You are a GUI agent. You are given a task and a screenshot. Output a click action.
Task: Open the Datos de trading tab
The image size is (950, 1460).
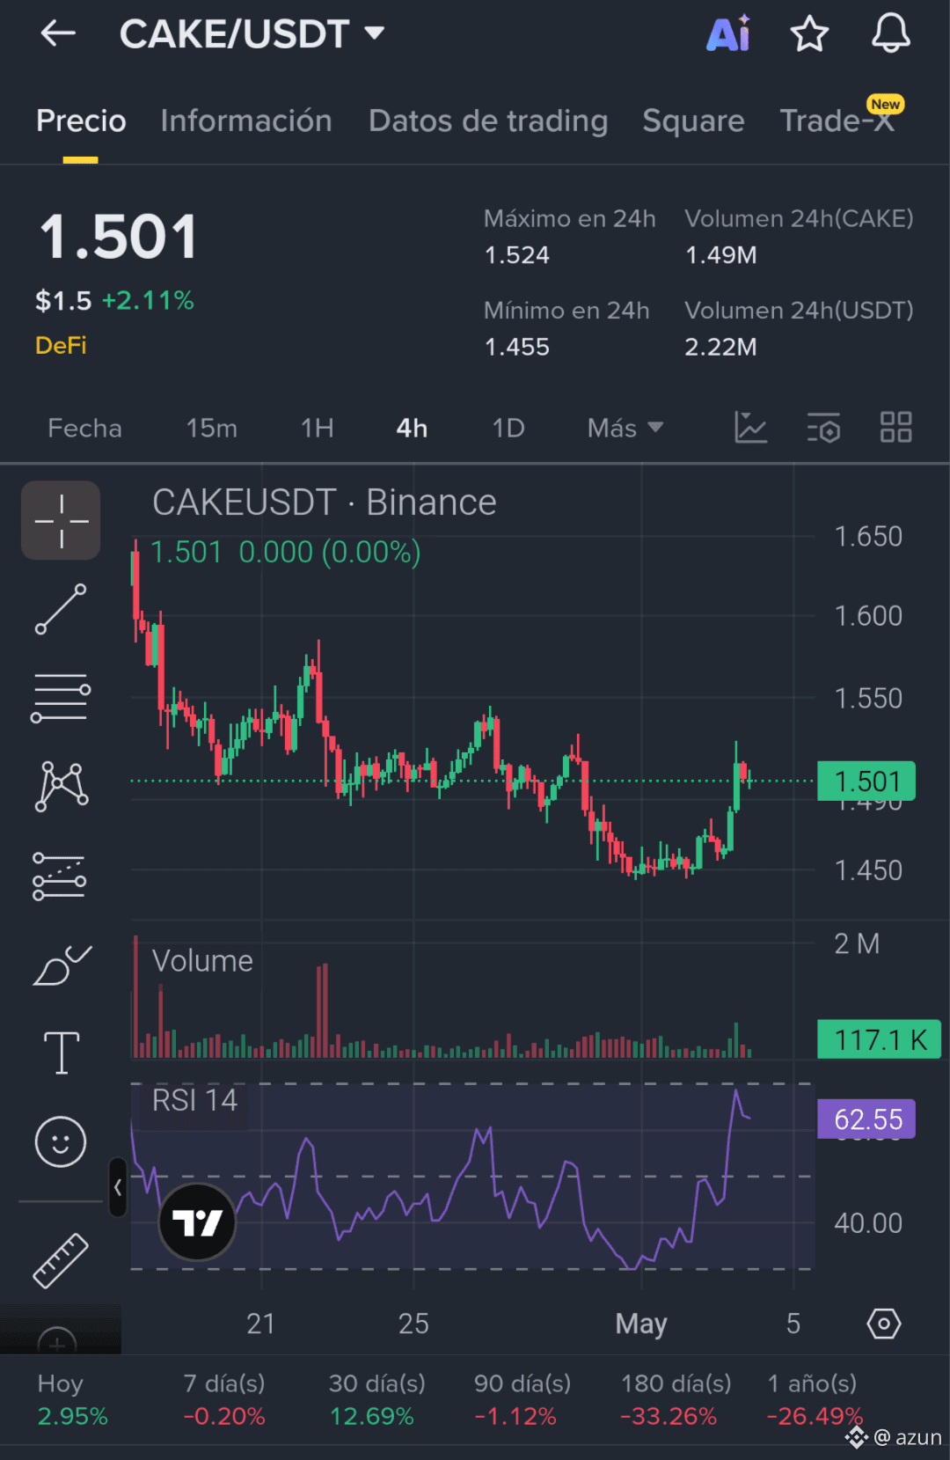488,121
